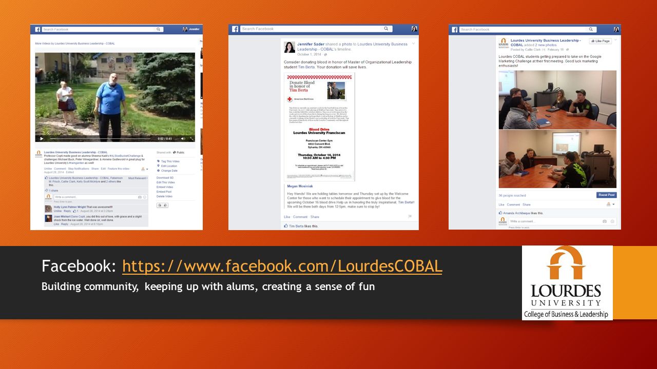Open the post-as selector under the video
Screen dimensions: 657x369
(144, 169)
